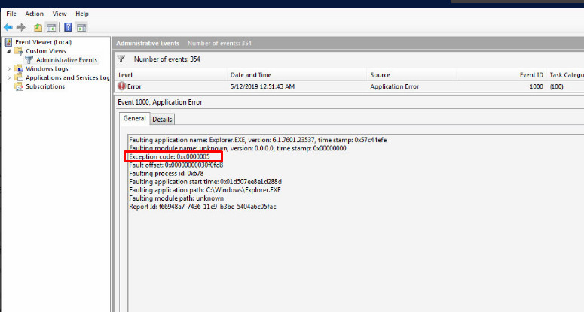
Task: Switch to the Details tab
Action: click(162, 120)
